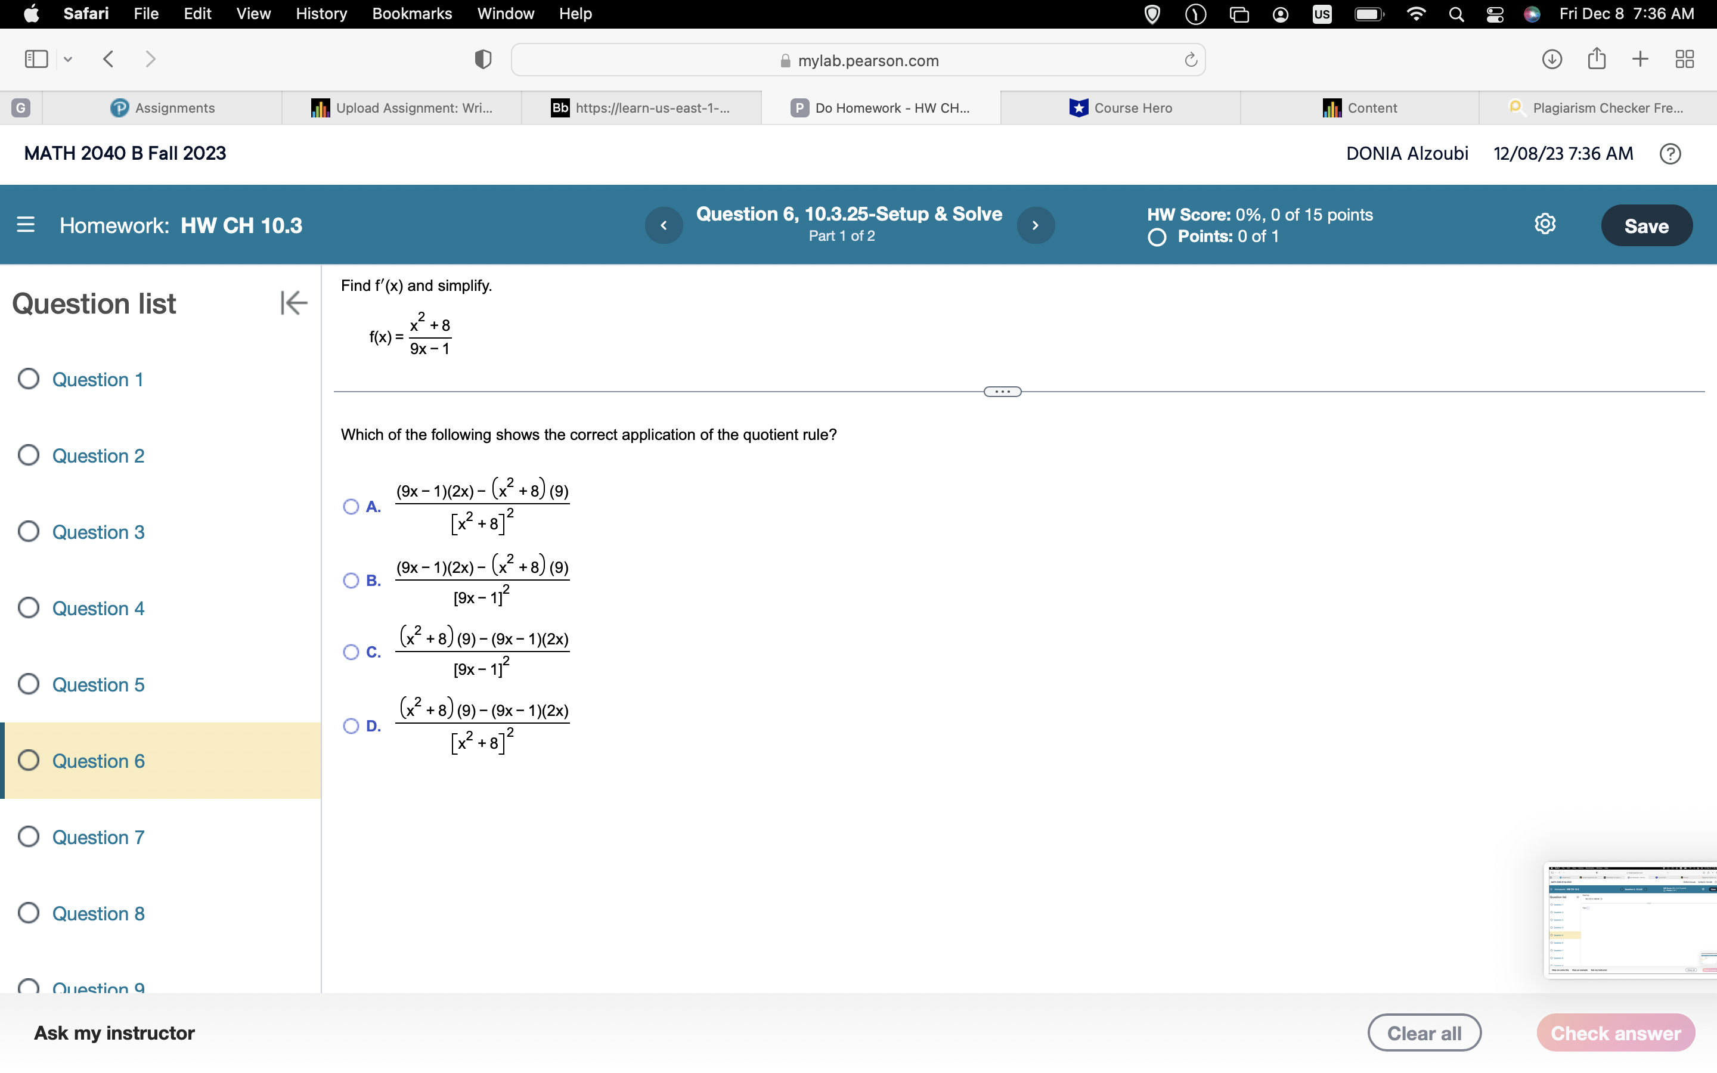Click the Safari share icon
1717x1073 pixels.
coord(1597,59)
